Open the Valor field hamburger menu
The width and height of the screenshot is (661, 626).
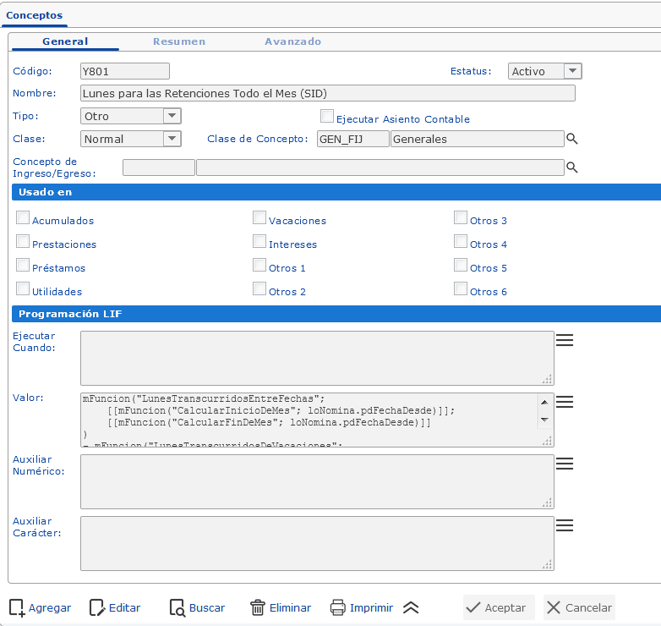(565, 401)
